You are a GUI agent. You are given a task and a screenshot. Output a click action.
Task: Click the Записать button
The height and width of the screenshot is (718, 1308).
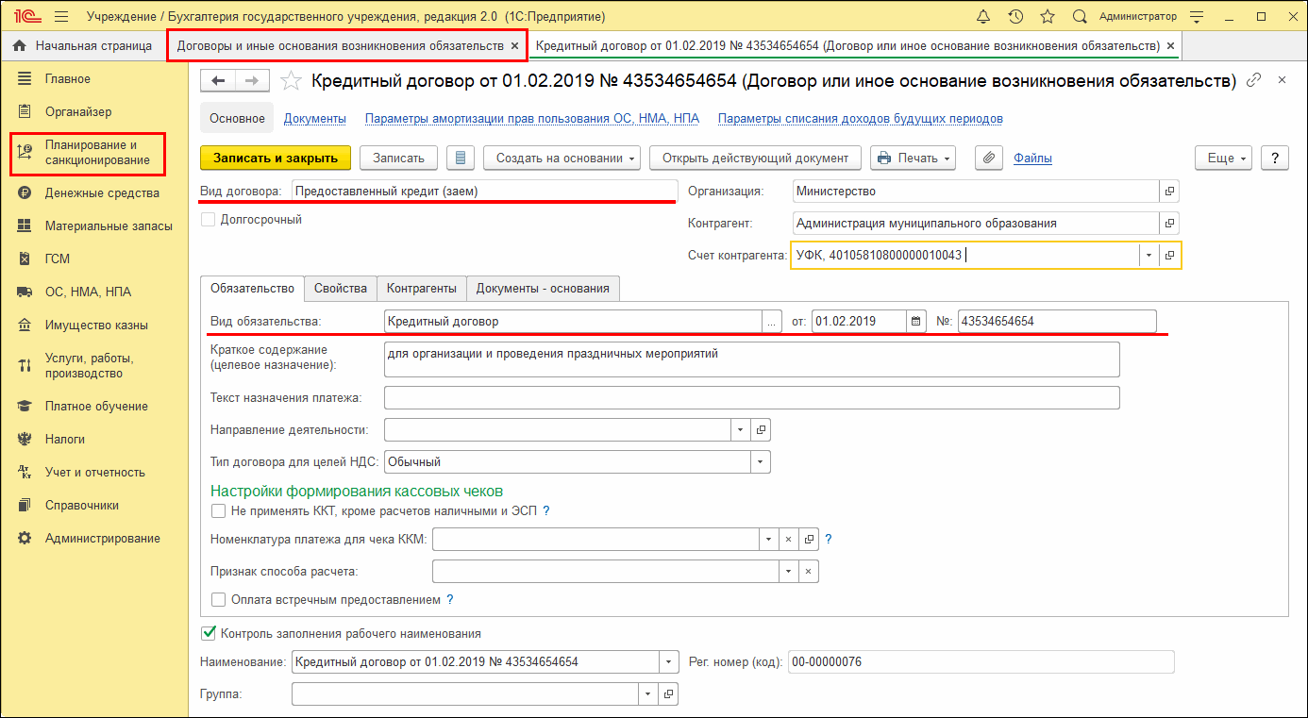pyautogui.click(x=398, y=158)
